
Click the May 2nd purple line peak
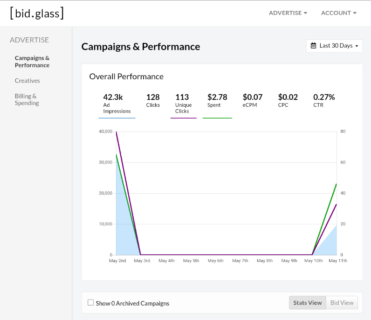point(116,132)
